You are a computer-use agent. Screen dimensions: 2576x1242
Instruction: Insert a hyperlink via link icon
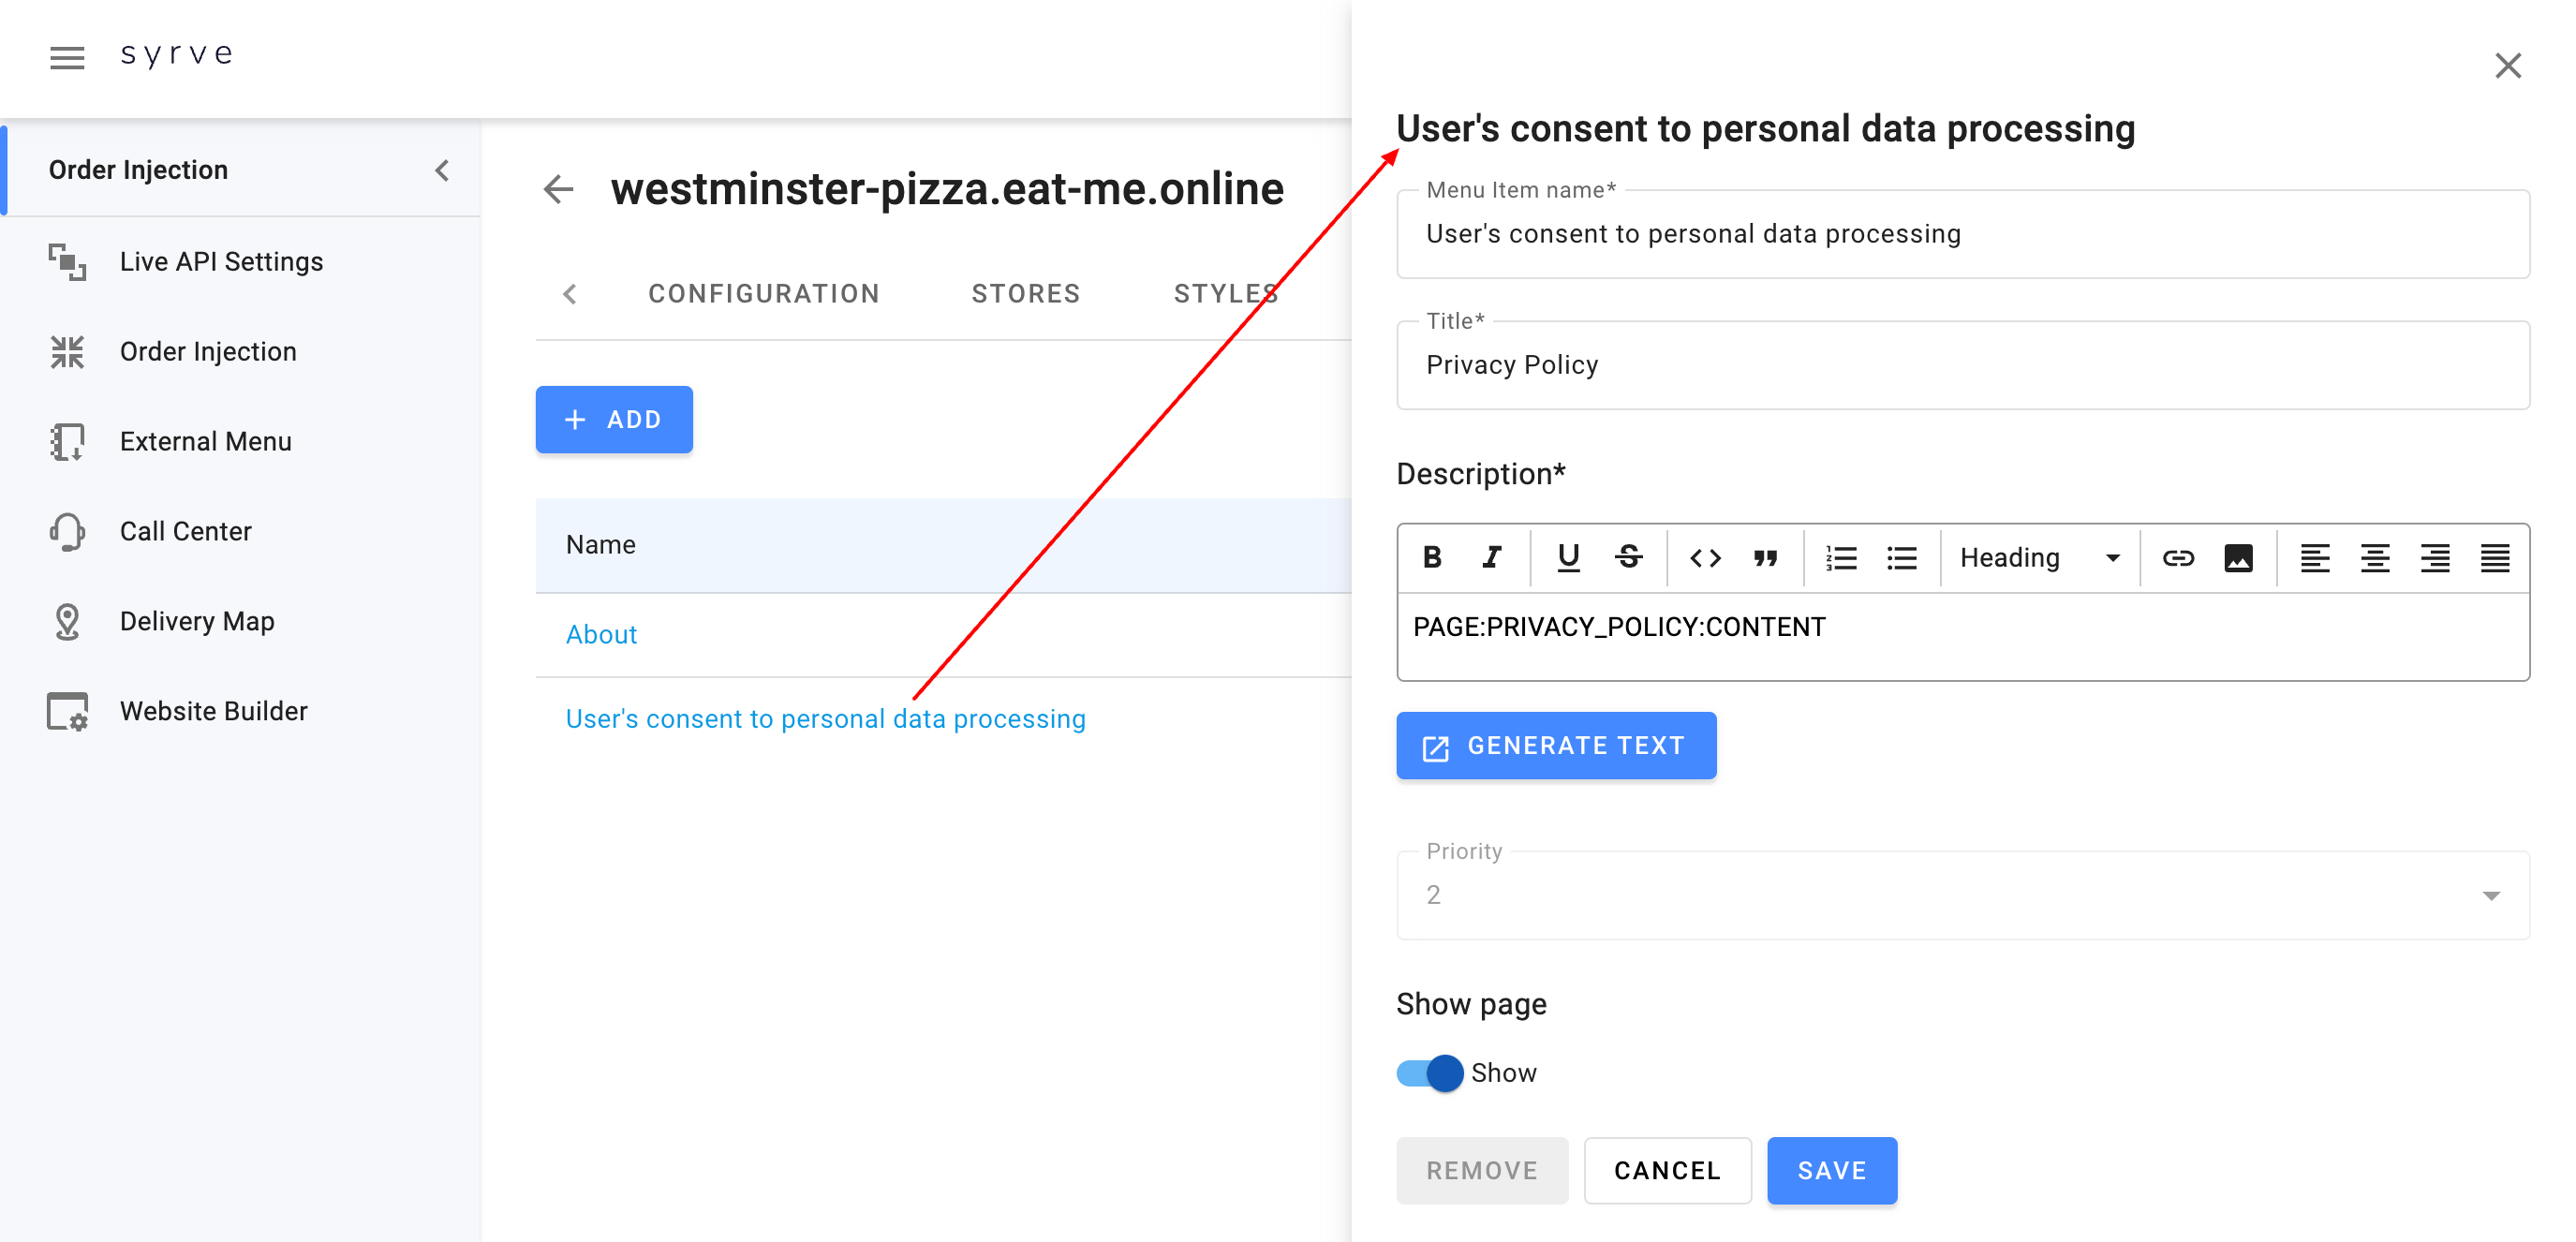pyautogui.click(x=2178, y=557)
